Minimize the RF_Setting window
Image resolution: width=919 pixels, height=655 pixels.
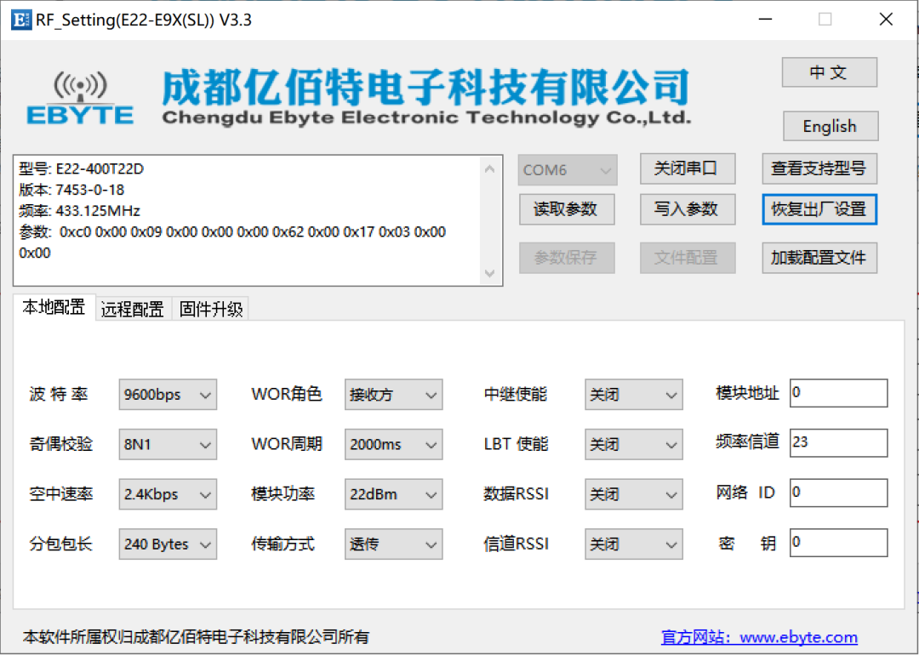point(765,20)
